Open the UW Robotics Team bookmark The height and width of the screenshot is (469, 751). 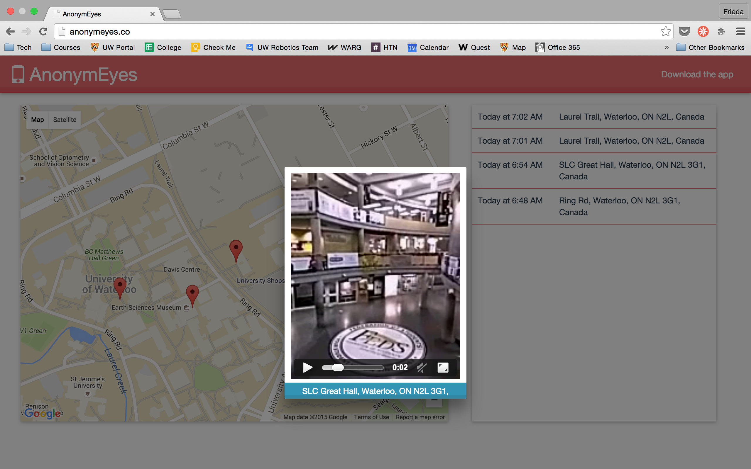click(x=282, y=47)
